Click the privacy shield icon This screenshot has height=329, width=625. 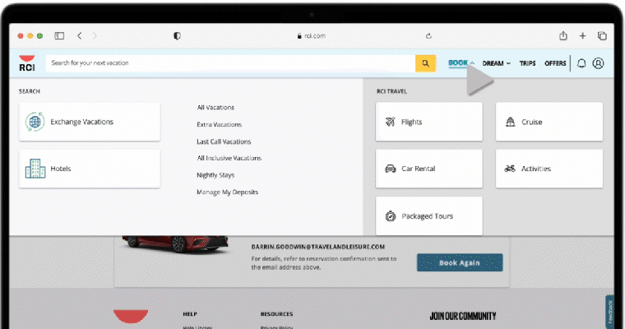coord(177,36)
